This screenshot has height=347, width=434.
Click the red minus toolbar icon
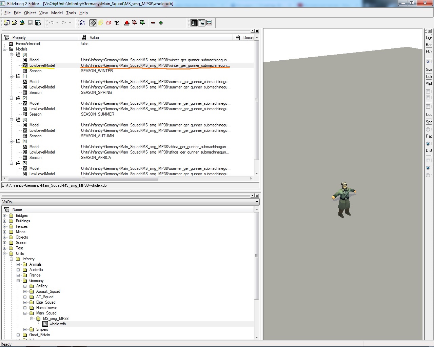coord(153,23)
